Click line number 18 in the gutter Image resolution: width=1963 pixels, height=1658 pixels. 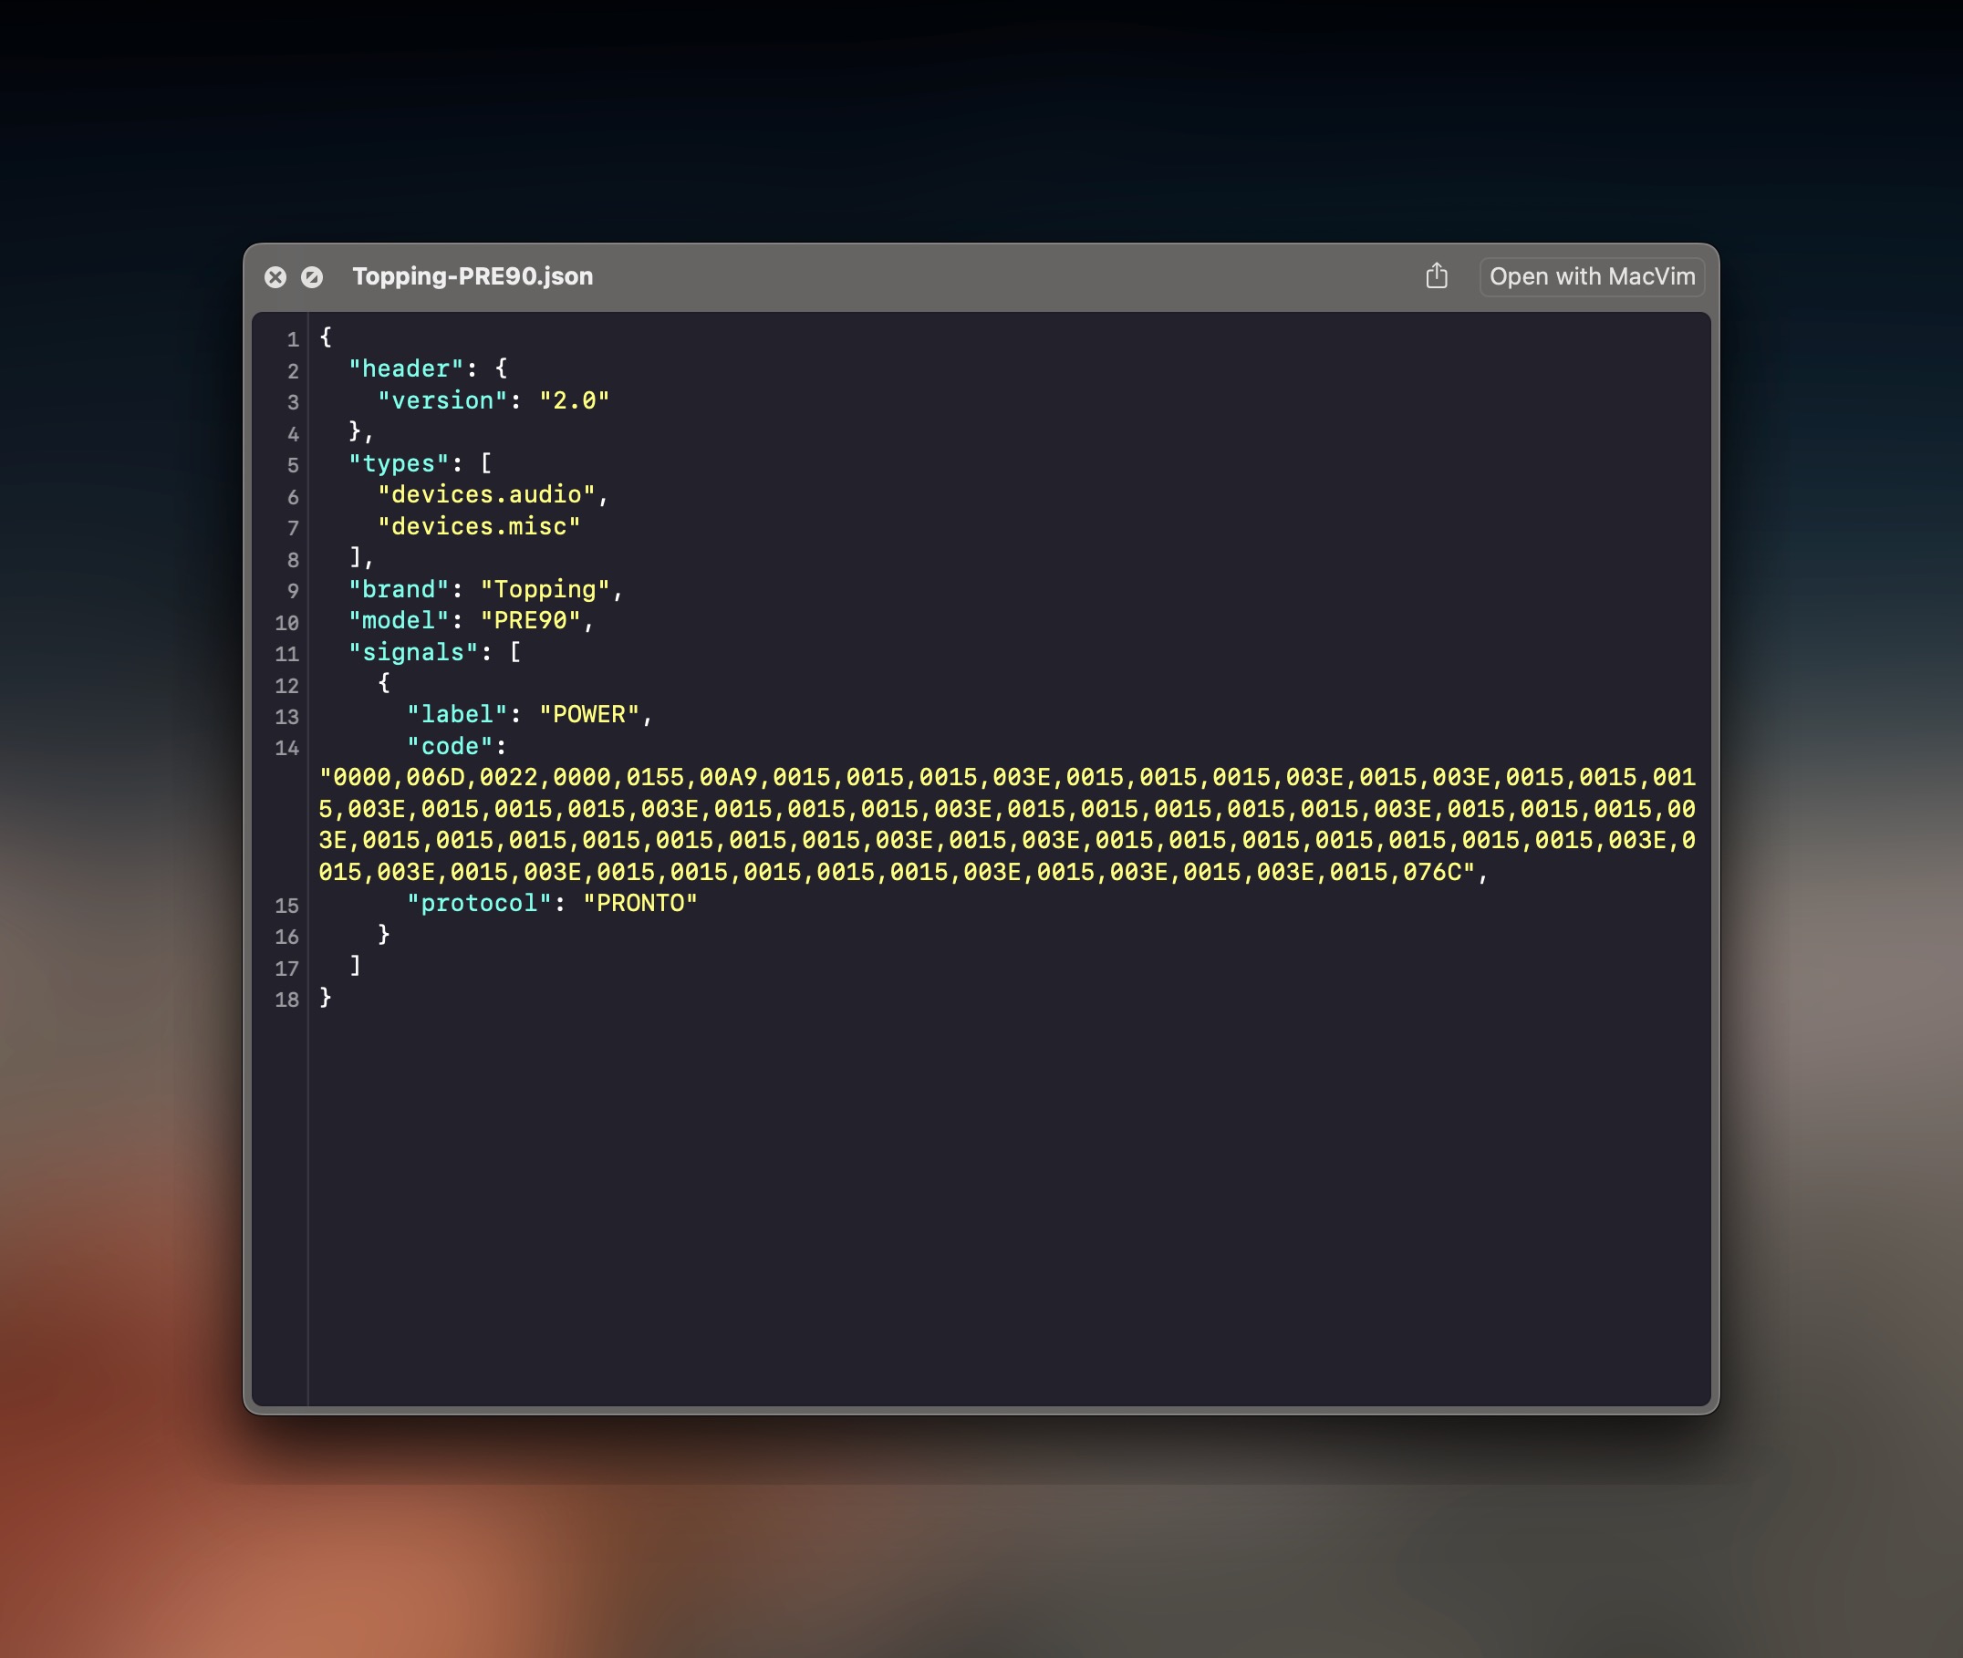[x=286, y=1000]
